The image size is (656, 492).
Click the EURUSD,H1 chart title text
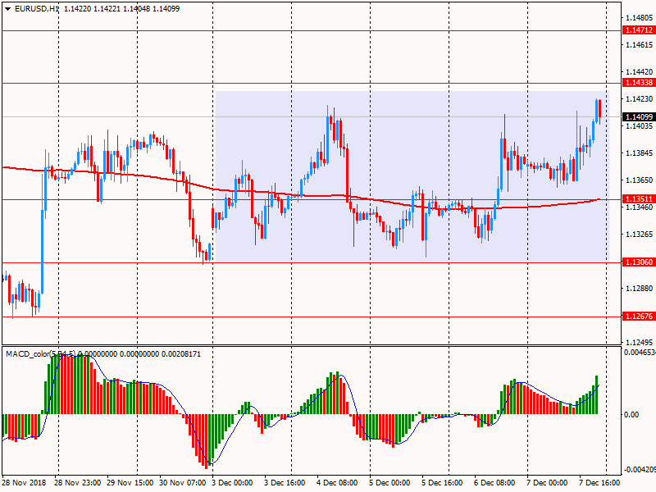click(x=36, y=8)
